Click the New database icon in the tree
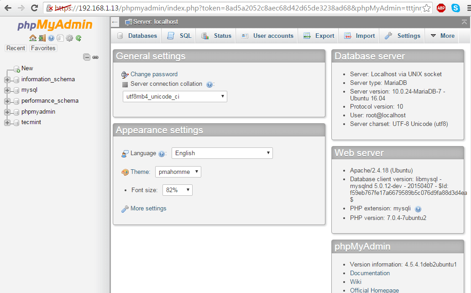 tap(17, 69)
